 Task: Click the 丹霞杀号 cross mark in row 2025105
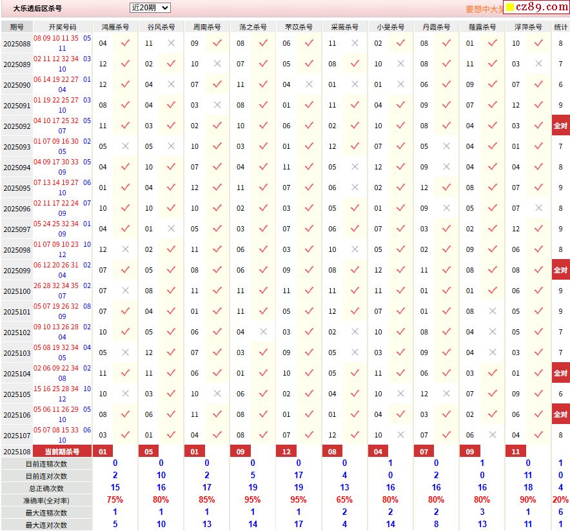446,394
